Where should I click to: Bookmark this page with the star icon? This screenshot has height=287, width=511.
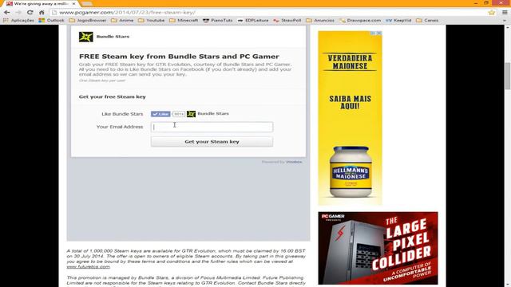pos(492,13)
